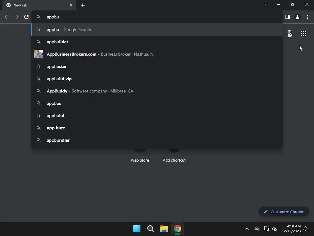Select the appbus suggestion
This screenshot has height=236, width=314.
click(x=157, y=103)
